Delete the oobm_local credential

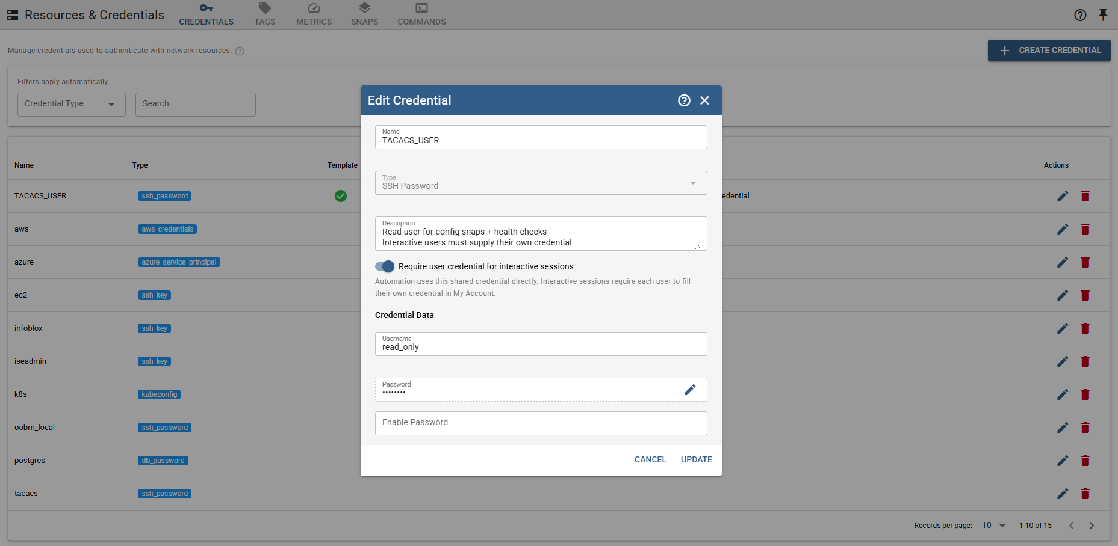coord(1085,428)
